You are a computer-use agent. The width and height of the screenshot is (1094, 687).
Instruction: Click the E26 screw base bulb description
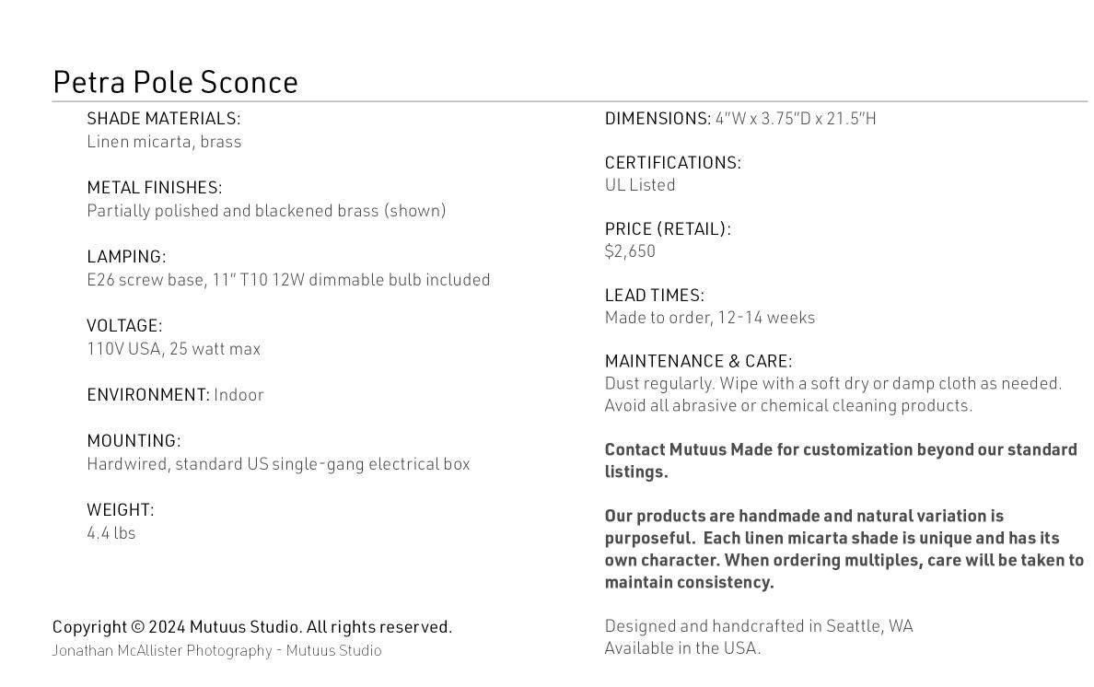(x=288, y=280)
